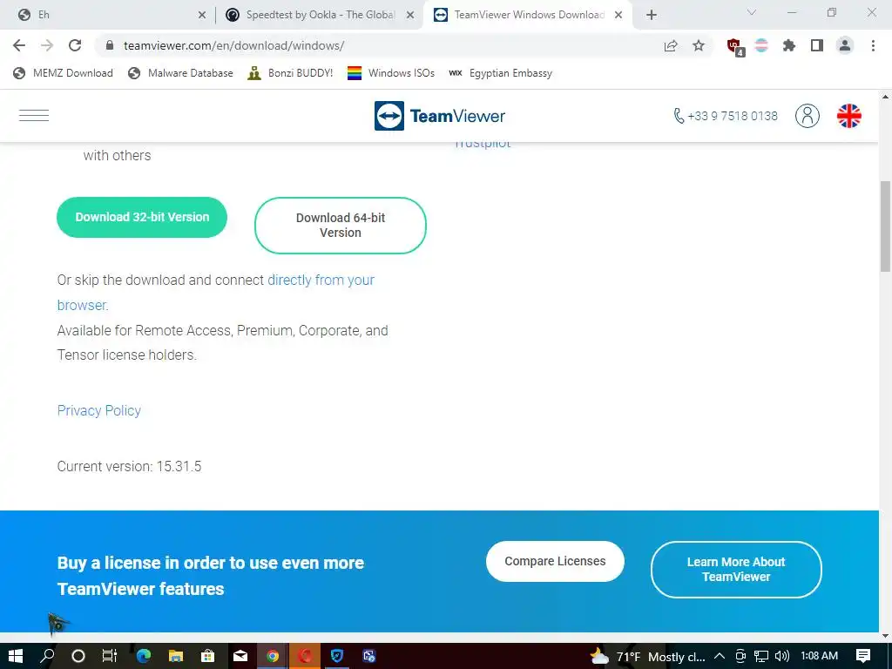
Task: Close the TeamViewer Windows Download tab
Action: coord(618,16)
